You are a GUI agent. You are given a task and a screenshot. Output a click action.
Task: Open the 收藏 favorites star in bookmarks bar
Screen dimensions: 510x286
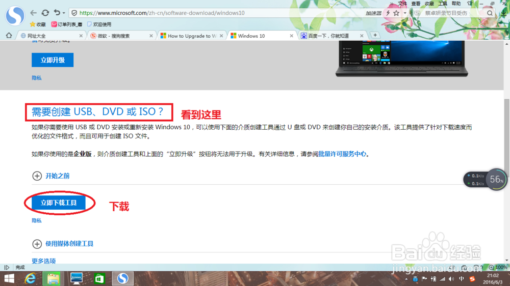38,24
